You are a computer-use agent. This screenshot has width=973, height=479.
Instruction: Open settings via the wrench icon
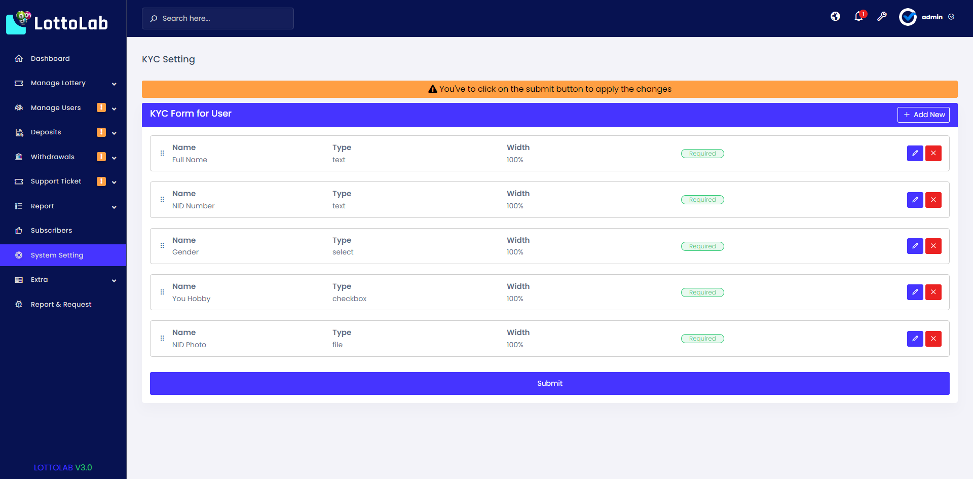point(882,17)
